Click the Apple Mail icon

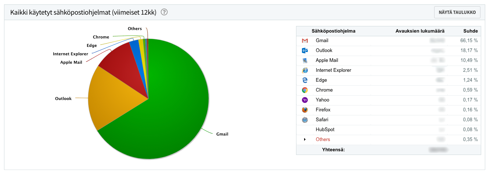(x=305, y=60)
